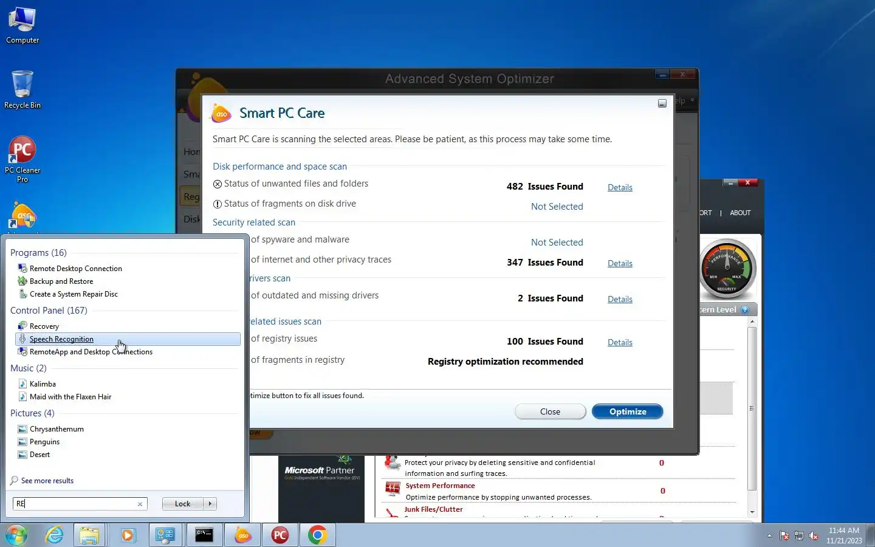
Task: Click Registry optimization recommended text
Action: click(505, 362)
